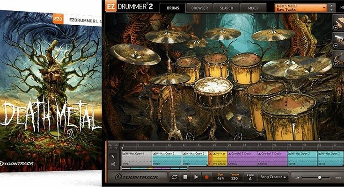Select the yellow Pre Chorus Hi-Hat block
This screenshot has width=344, height=187.
[220, 158]
